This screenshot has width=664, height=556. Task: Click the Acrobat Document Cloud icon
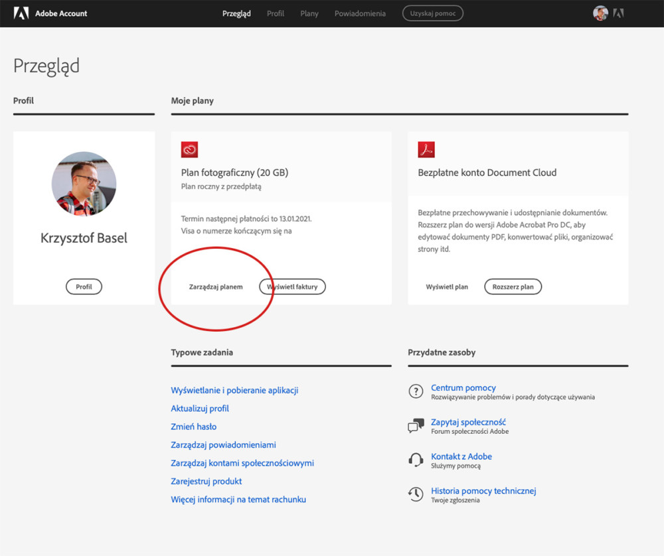tap(426, 149)
